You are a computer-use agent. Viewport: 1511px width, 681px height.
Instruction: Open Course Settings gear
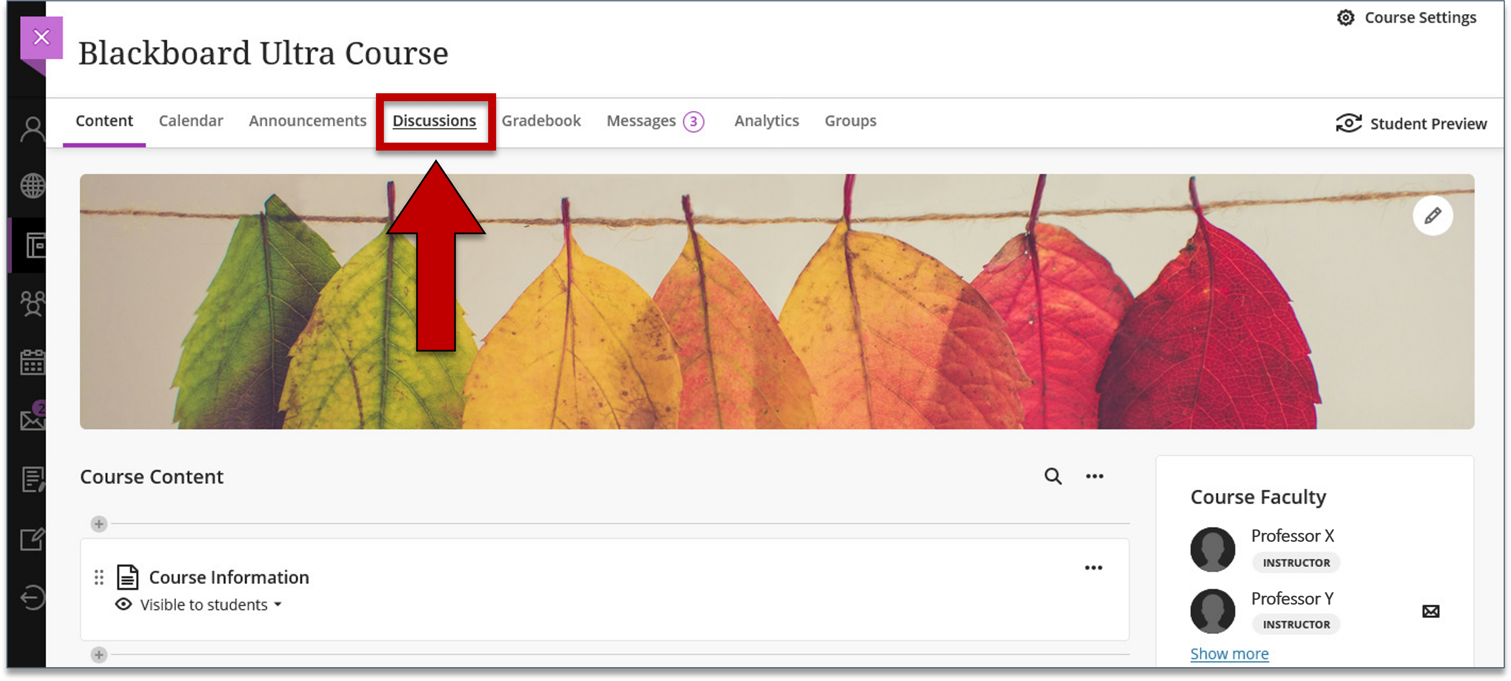pyautogui.click(x=1345, y=18)
